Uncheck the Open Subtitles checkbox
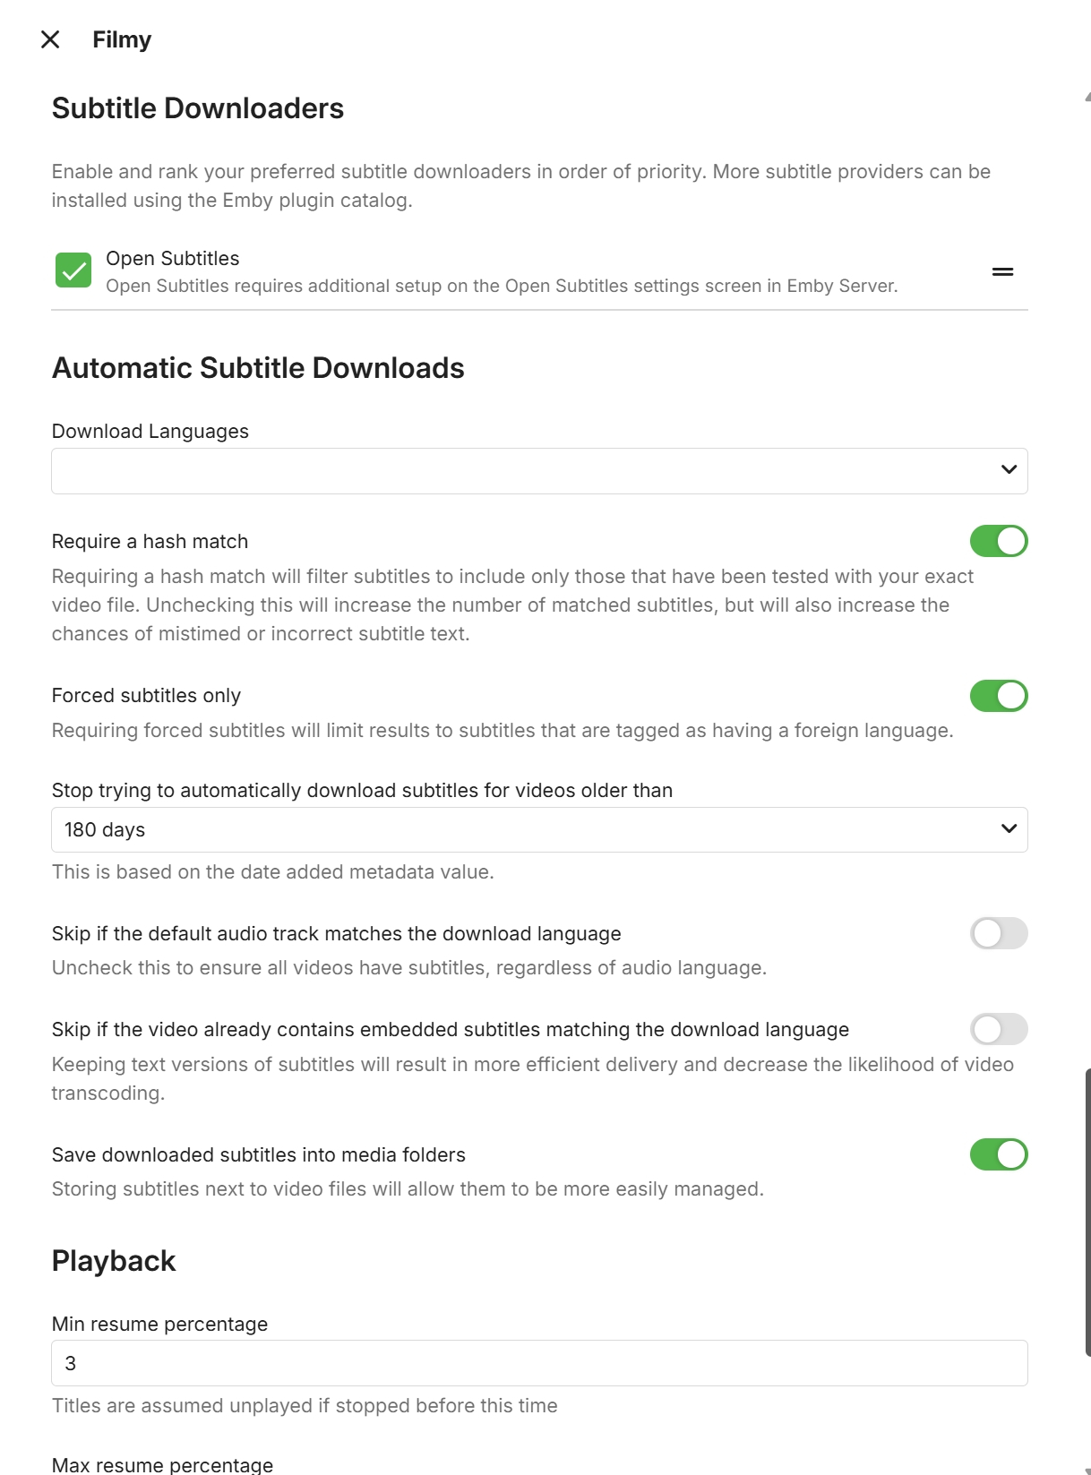 tap(73, 270)
